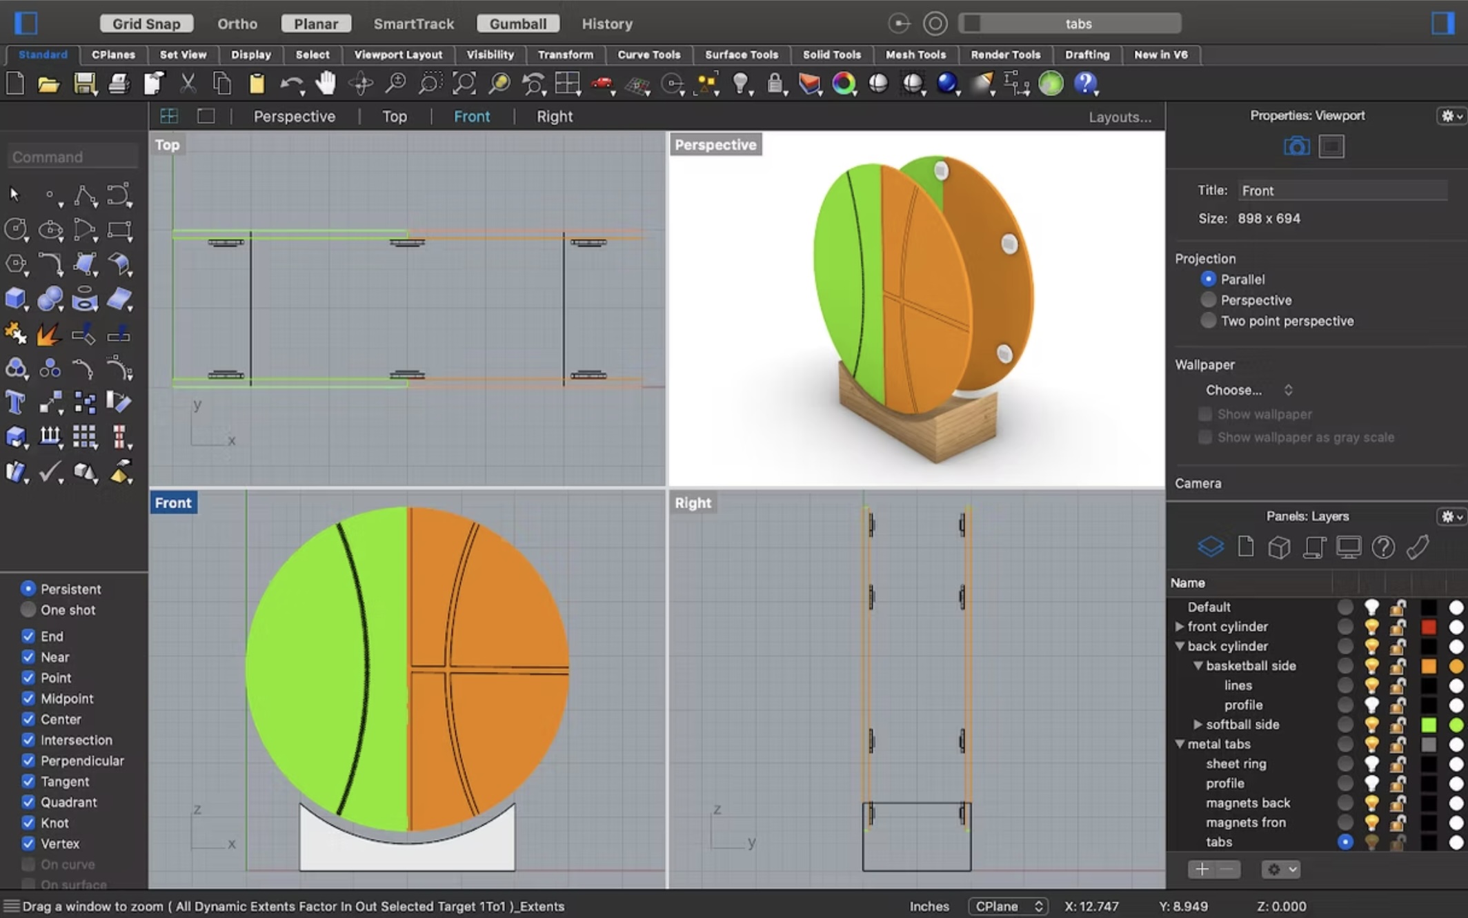Change the basketball side orange color swatch
Viewport: 1468px width, 918px height.
coord(1429,666)
